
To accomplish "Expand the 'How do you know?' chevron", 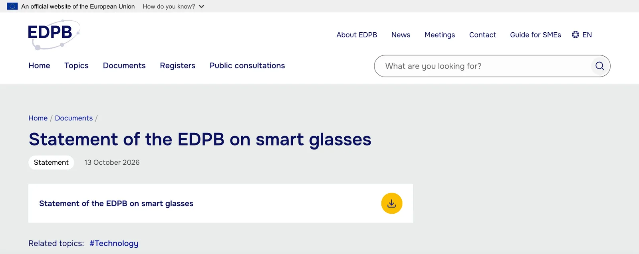I will point(201,6).
